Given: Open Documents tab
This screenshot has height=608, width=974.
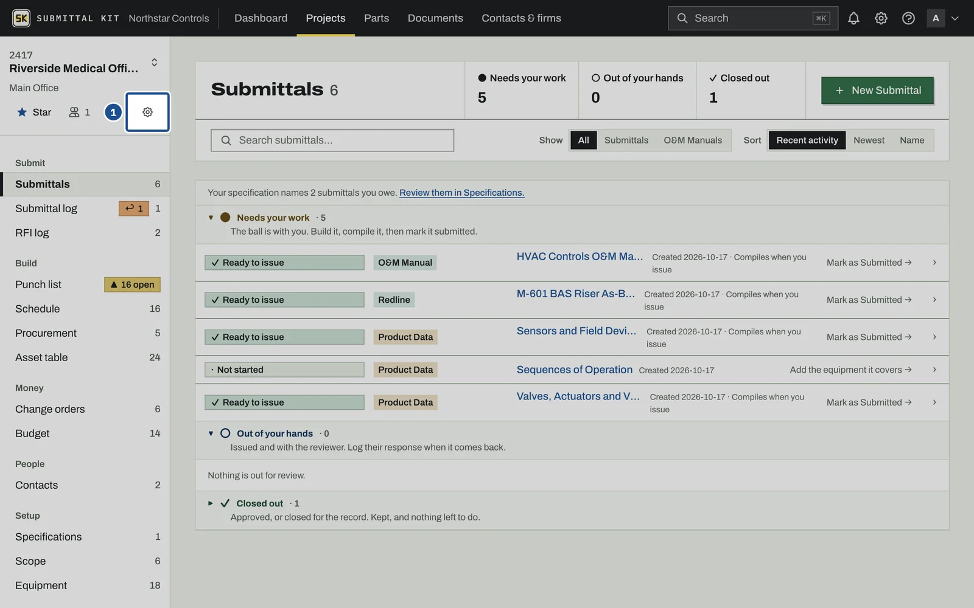Looking at the screenshot, I should pyautogui.click(x=435, y=18).
